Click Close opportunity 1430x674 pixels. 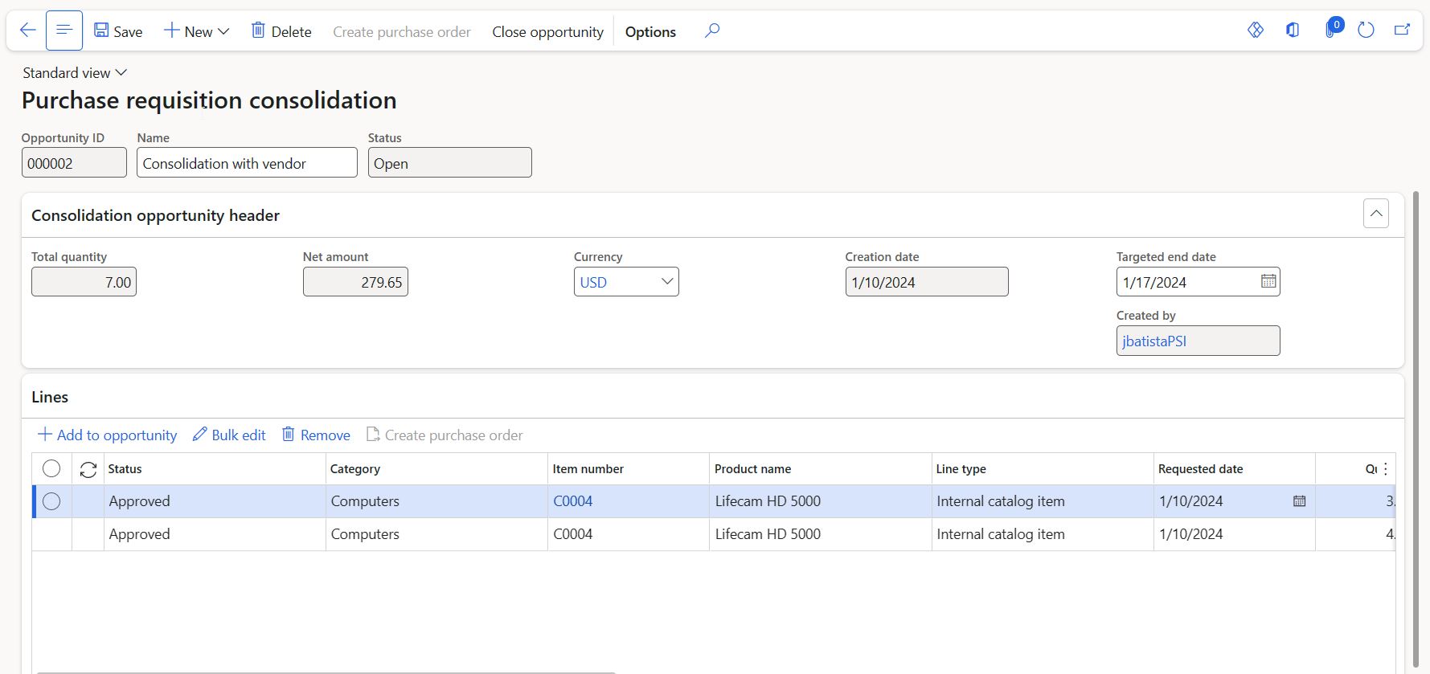[547, 31]
